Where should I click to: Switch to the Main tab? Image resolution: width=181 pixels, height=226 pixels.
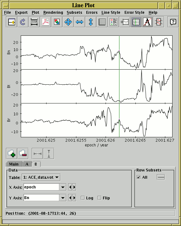(14, 164)
